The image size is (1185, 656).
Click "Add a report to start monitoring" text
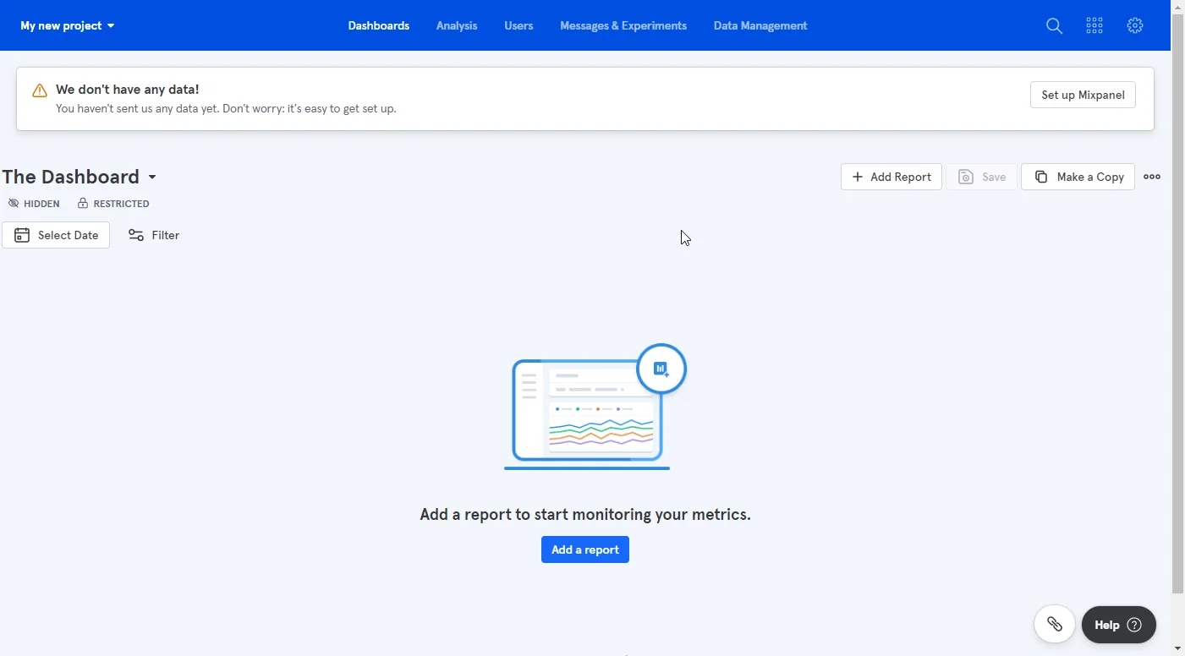click(585, 514)
